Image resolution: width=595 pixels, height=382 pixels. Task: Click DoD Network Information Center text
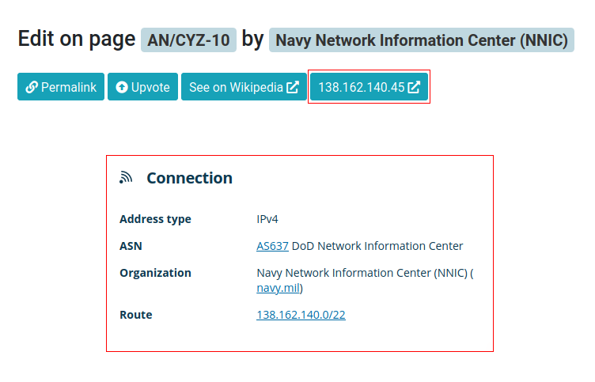tap(377, 246)
